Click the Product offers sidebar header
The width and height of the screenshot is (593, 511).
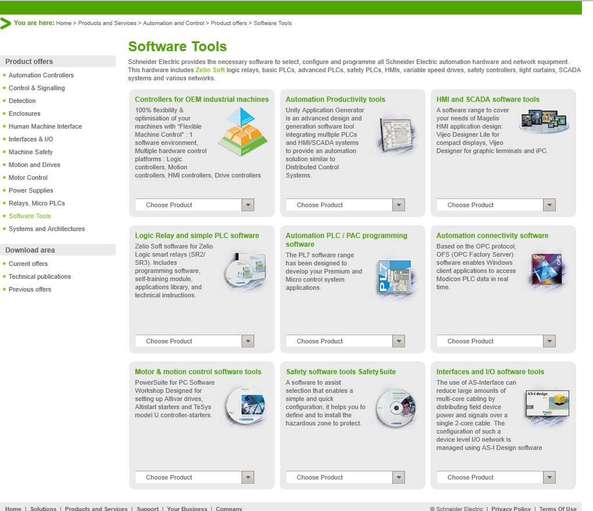[58, 61]
